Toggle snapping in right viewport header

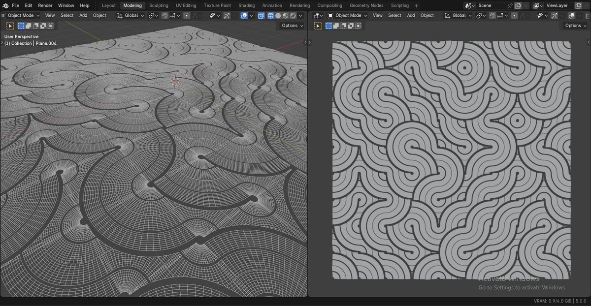[x=492, y=15]
